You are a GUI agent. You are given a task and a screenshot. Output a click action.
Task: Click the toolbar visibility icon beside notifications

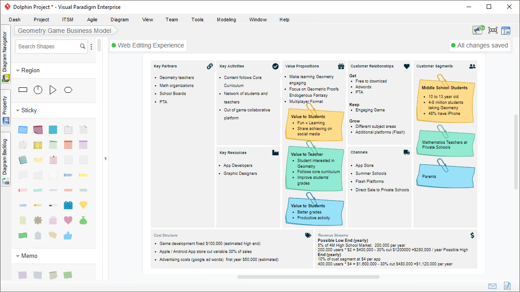pyautogui.click(x=492, y=30)
